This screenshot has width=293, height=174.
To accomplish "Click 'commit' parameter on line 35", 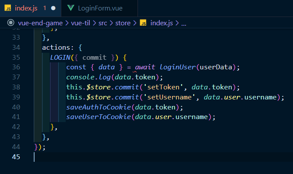I will [x=94, y=57].
